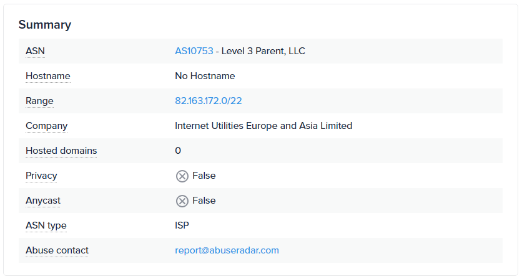Click the Anycast False X-circle icon
The height and width of the screenshot is (279, 522).
click(182, 201)
